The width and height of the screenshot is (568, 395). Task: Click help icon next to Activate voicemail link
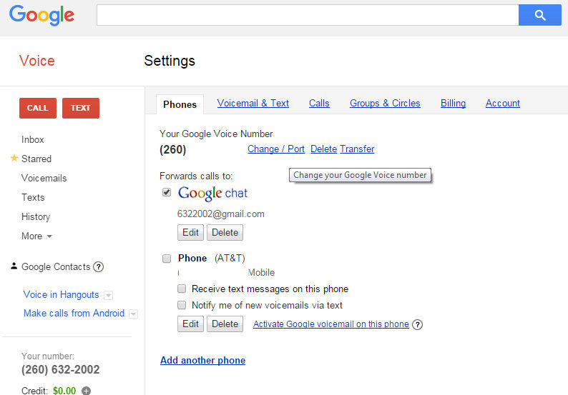418,324
